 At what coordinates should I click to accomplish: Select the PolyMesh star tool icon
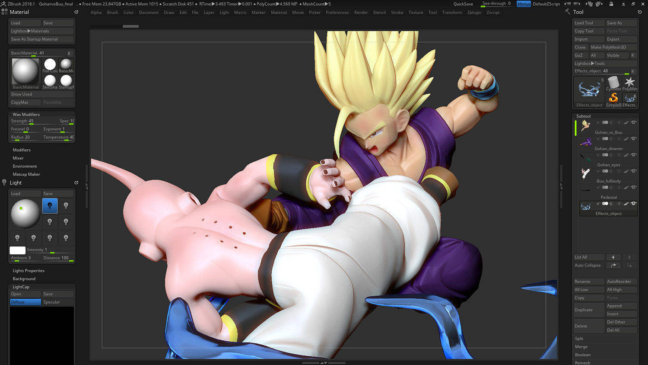[629, 83]
